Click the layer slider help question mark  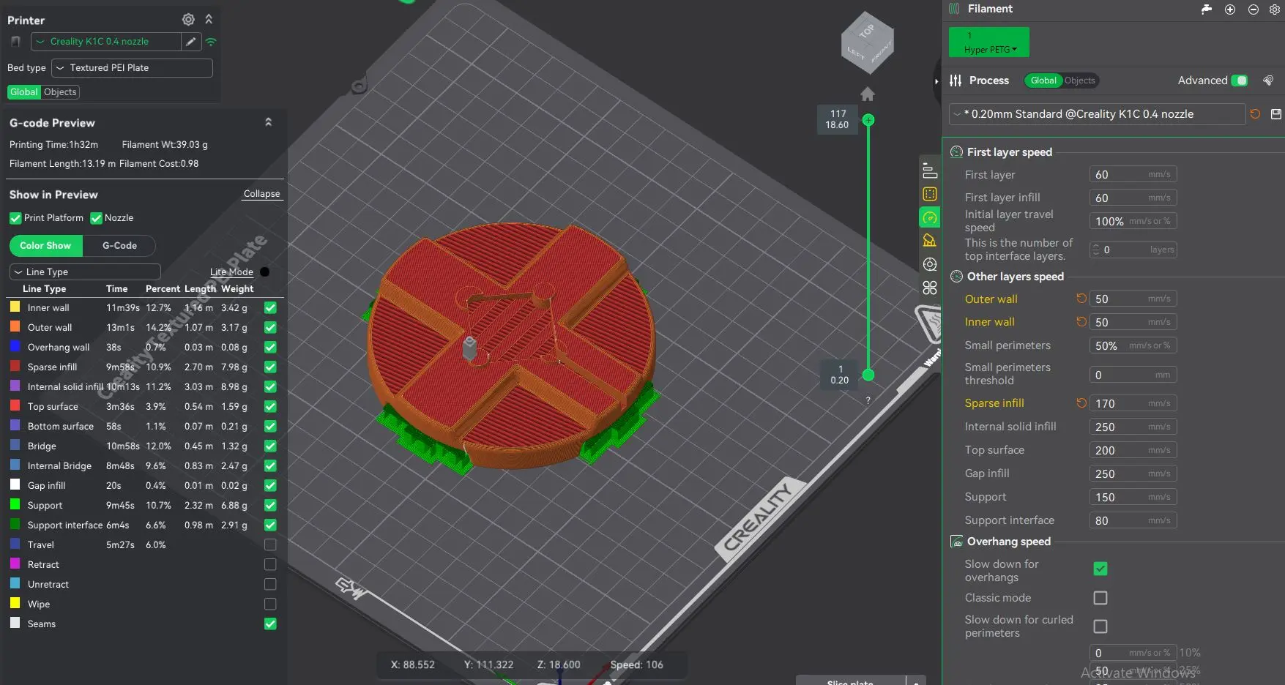tap(868, 401)
